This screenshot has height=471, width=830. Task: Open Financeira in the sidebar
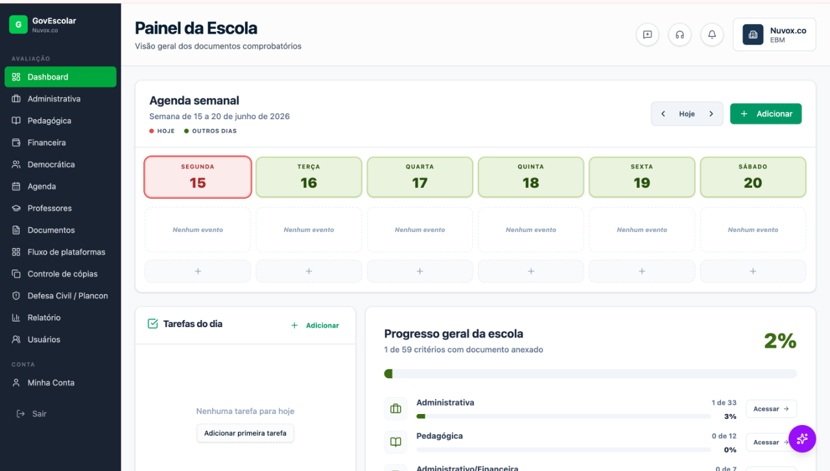(60, 143)
